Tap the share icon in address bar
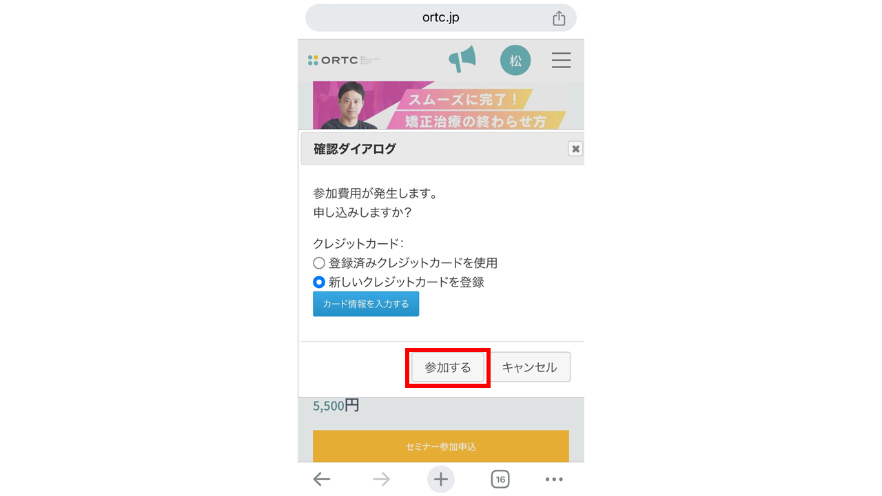Image resolution: width=882 pixels, height=496 pixels. point(559,19)
